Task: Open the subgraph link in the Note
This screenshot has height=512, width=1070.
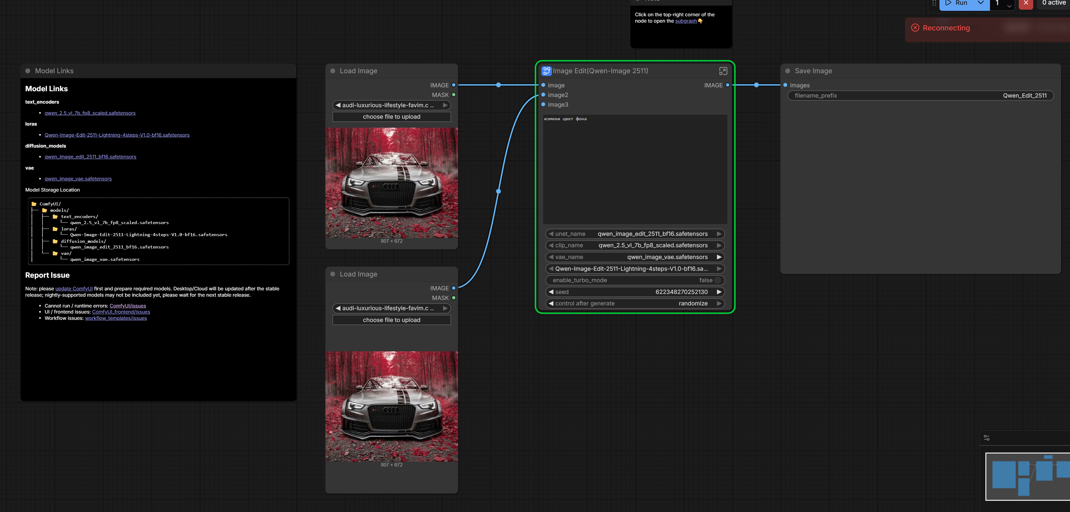Action: (x=686, y=21)
